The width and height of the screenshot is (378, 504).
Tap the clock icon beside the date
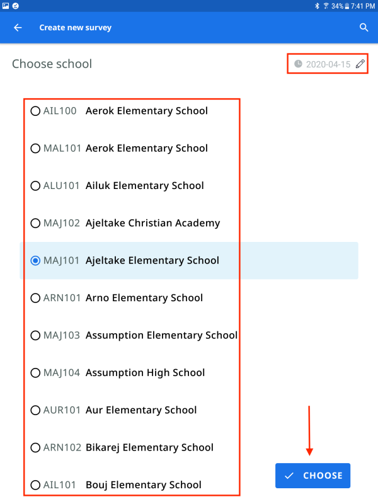[298, 64]
